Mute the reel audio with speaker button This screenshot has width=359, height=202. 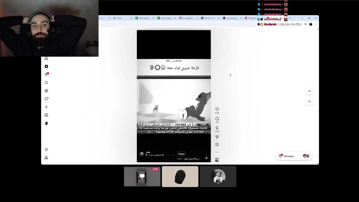pyautogui.click(x=206, y=158)
